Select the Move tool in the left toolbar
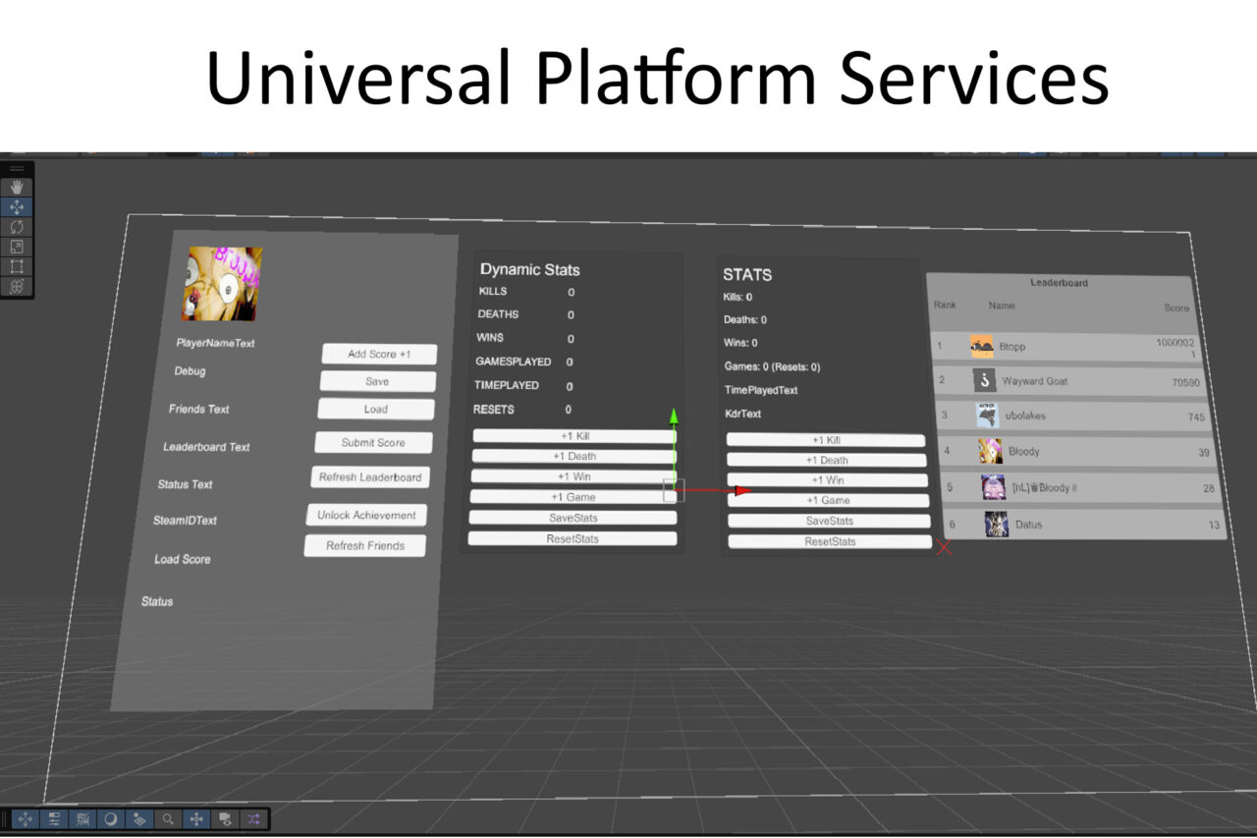This screenshot has height=838, width=1257. click(x=17, y=206)
